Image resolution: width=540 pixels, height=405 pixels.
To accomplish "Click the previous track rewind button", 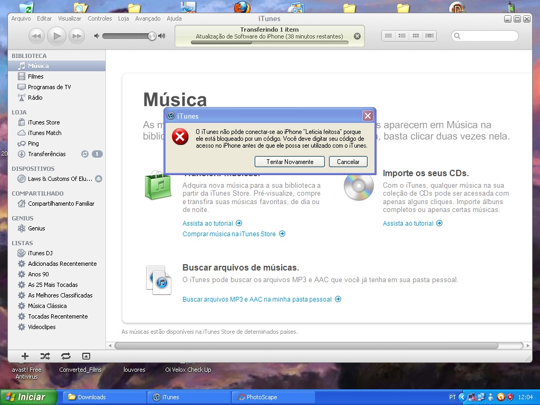I will point(36,36).
